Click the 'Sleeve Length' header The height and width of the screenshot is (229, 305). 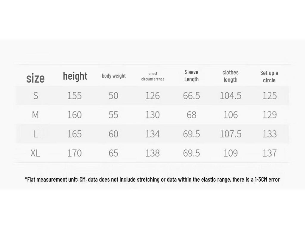pos(192,76)
